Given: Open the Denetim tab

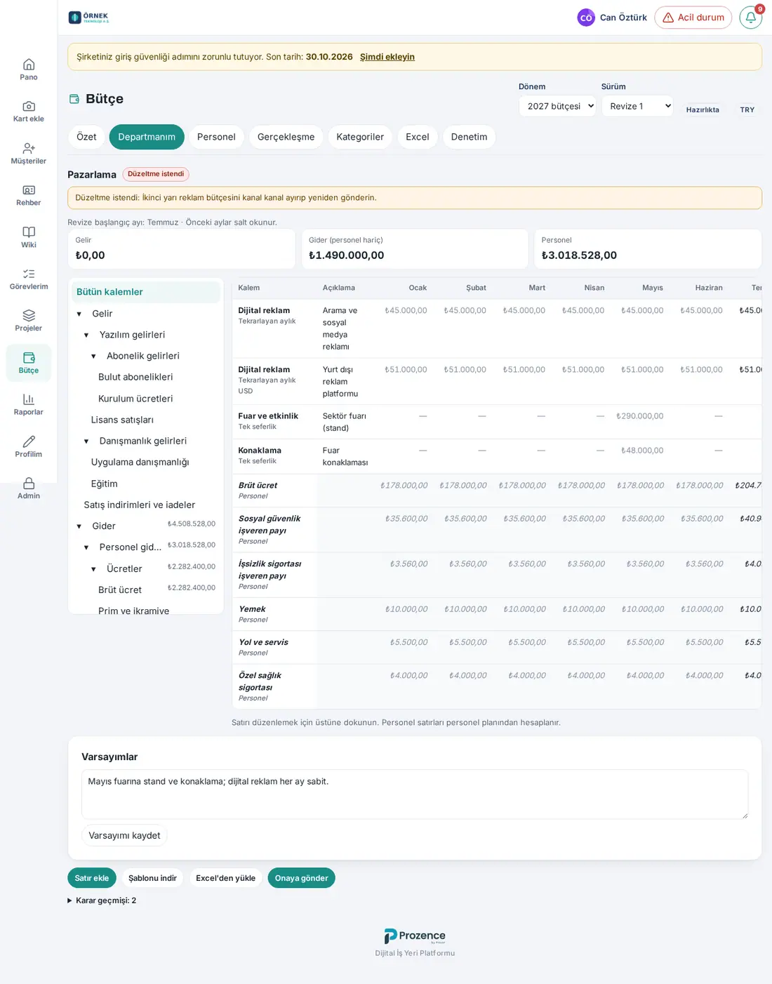Looking at the screenshot, I should (469, 137).
